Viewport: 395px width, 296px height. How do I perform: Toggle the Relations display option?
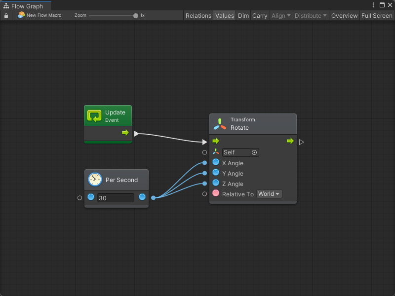coord(198,16)
